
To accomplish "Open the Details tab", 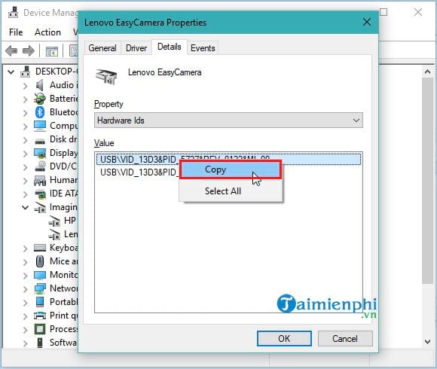I will (x=170, y=47).
